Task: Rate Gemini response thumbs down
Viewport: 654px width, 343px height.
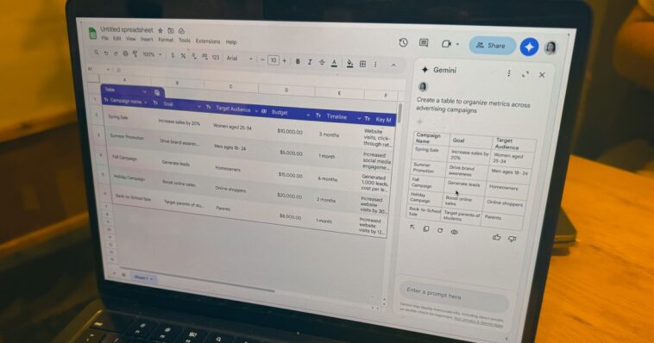Action: point(513,239)
